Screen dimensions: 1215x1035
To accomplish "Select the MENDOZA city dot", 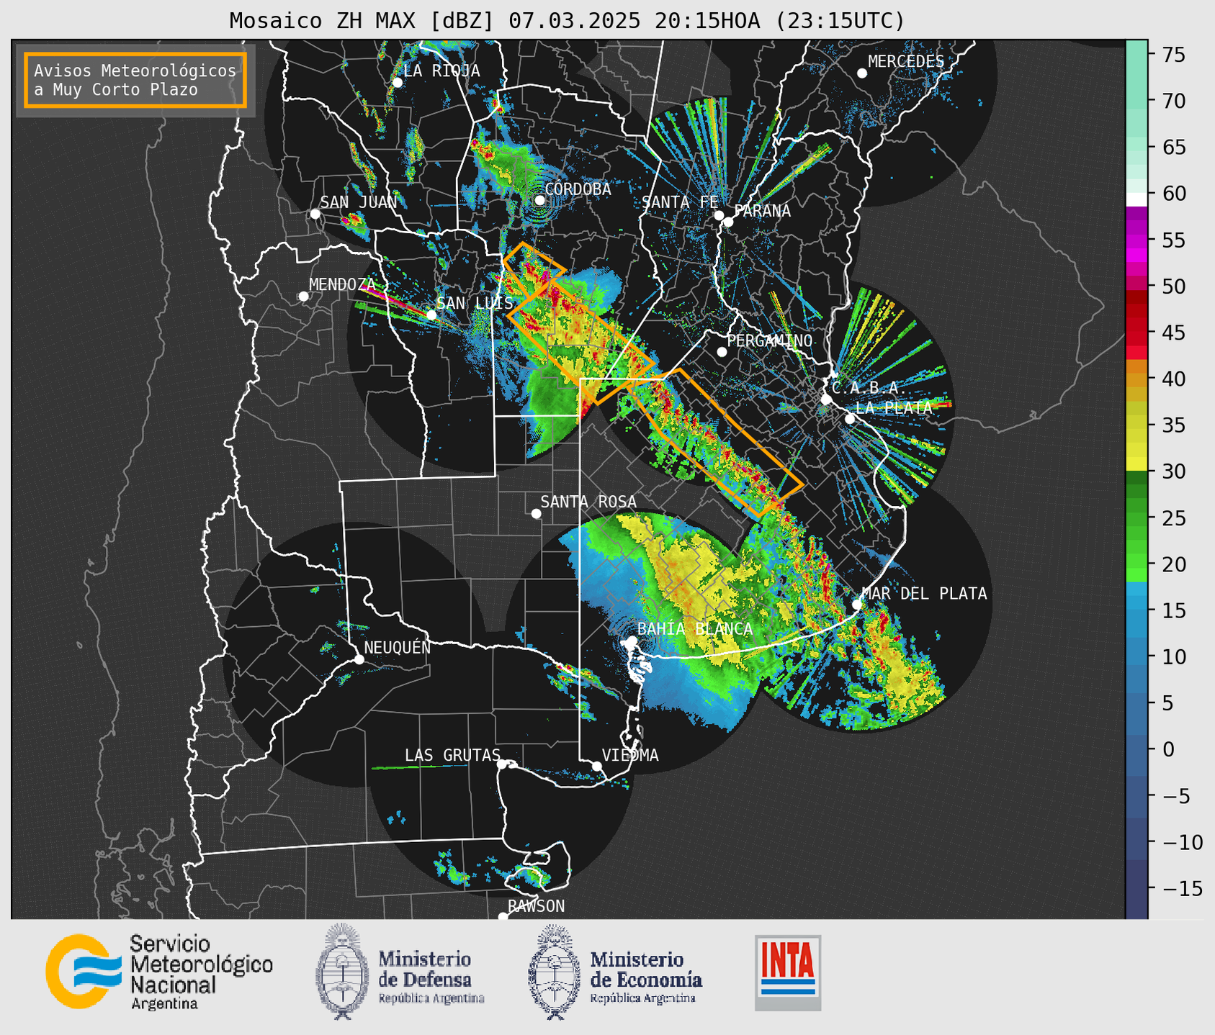I will (x=303, y=297).
